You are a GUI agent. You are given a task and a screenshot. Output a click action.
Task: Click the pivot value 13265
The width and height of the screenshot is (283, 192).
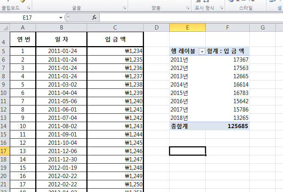point(227,118)
